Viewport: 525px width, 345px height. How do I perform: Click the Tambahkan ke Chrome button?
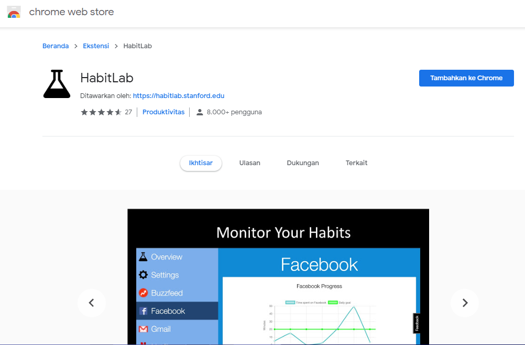click(x=466, y=78)
